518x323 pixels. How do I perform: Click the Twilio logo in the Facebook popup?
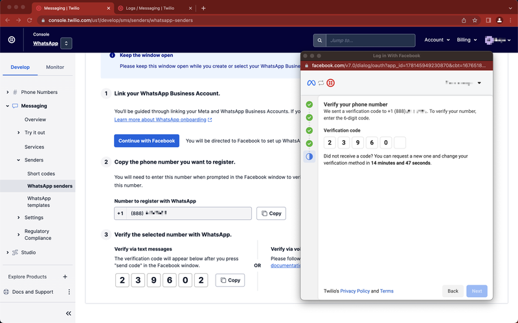click(330, 83)
